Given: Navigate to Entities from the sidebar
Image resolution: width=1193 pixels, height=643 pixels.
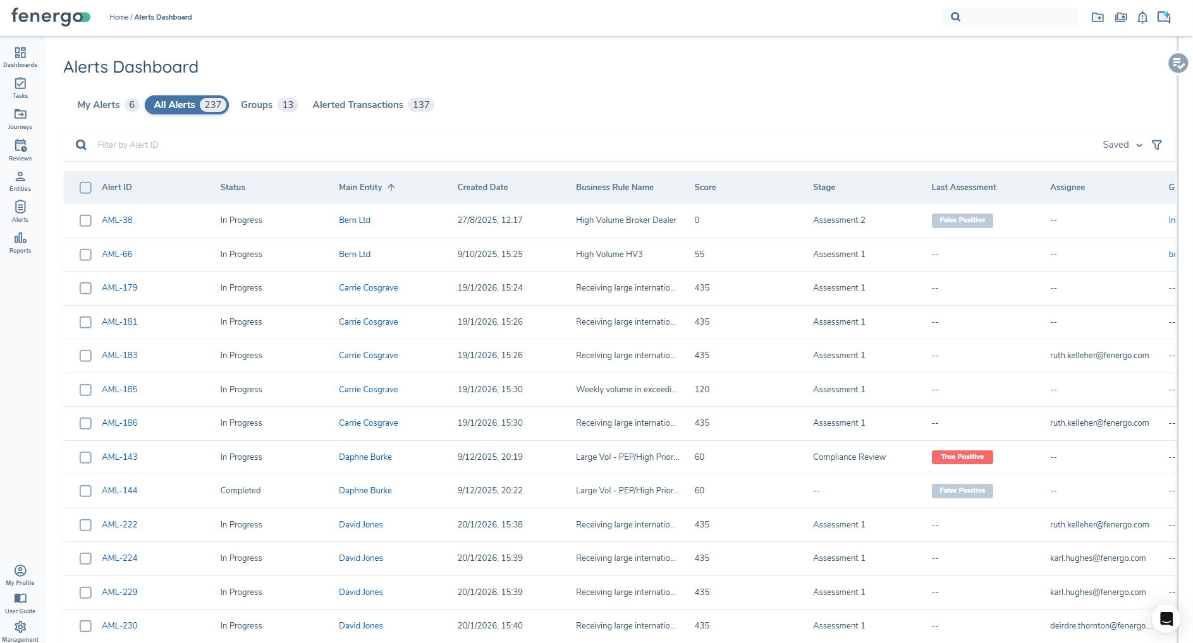Looking at the screenshot, I should [x=20, y=181].
